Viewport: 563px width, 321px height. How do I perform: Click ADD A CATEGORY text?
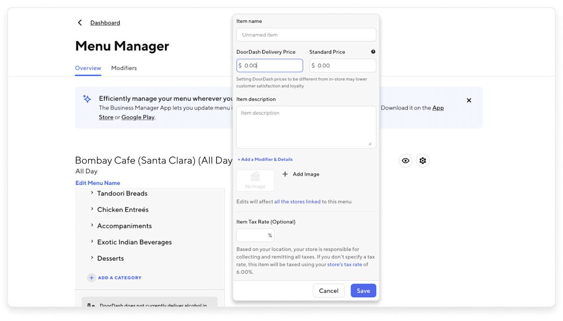[x=120, y=277]
